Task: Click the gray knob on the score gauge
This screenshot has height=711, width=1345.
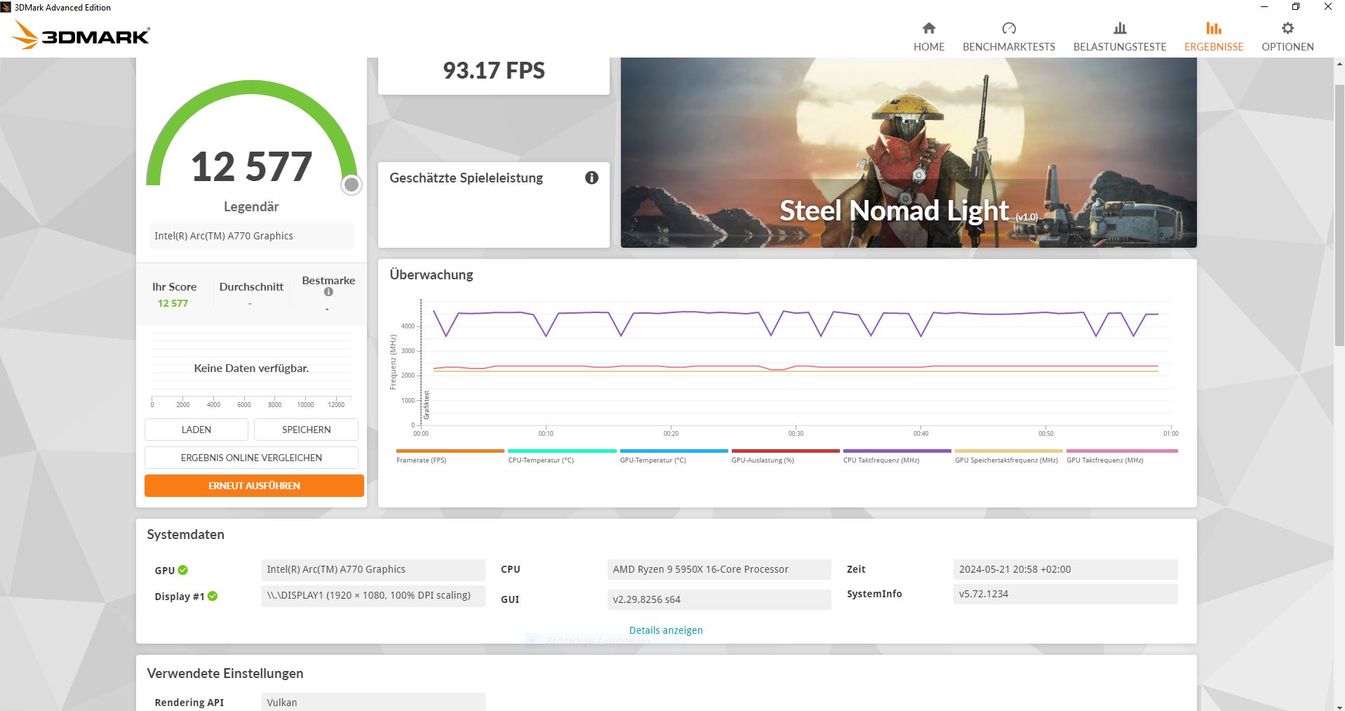Action: pos(352,185)
